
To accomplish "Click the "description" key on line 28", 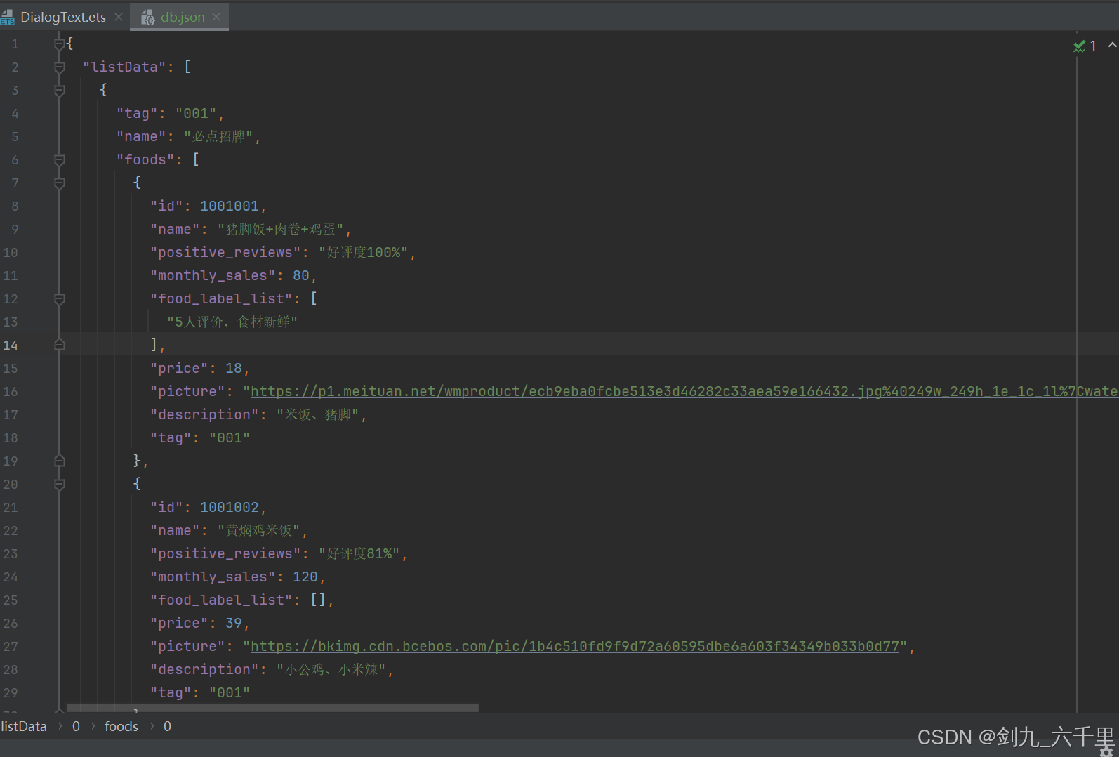I will (x=204, y=670).
